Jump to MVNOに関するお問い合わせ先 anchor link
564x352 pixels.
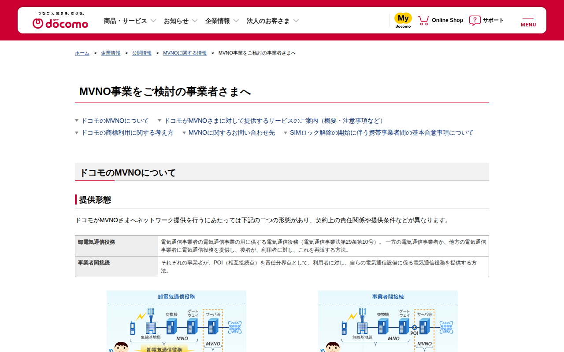point(232,132)
